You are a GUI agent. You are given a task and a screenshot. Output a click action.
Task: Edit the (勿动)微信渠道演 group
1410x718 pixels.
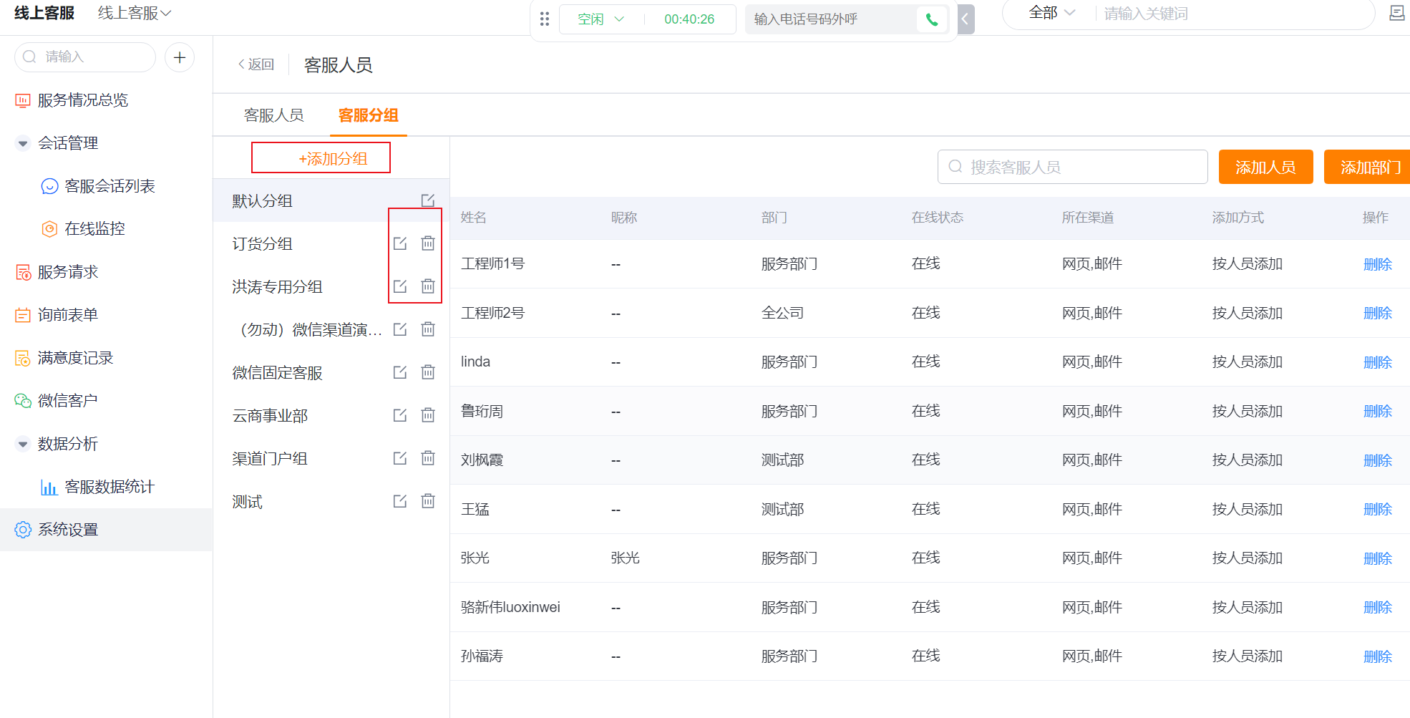(x=400, y=329)
